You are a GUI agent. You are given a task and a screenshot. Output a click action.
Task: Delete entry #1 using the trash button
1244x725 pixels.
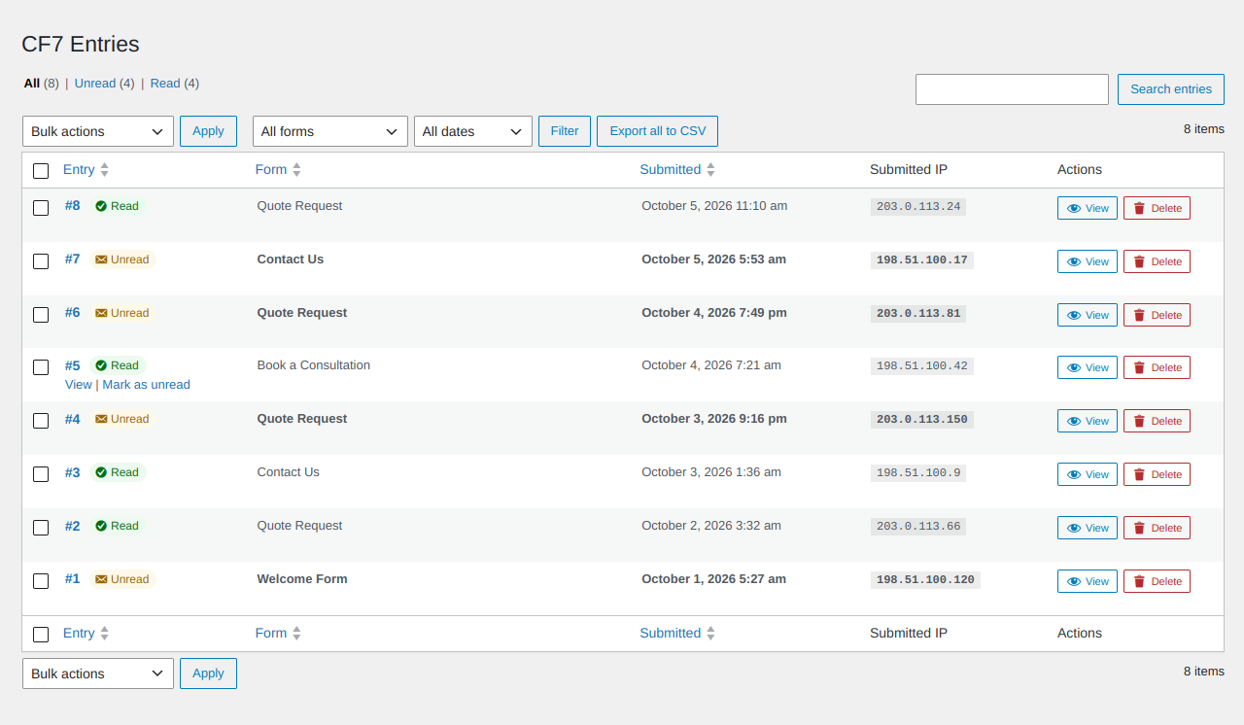pyautogui.click(x=1157, y=581)
